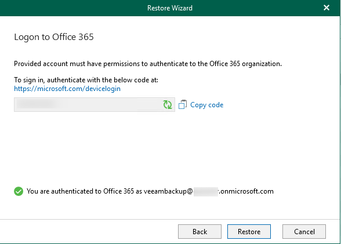The width and height of the screenshot is (341, 244).
Task: Click the 'To sign in, authenticate' instruction text
Action: tap(86, 80)
